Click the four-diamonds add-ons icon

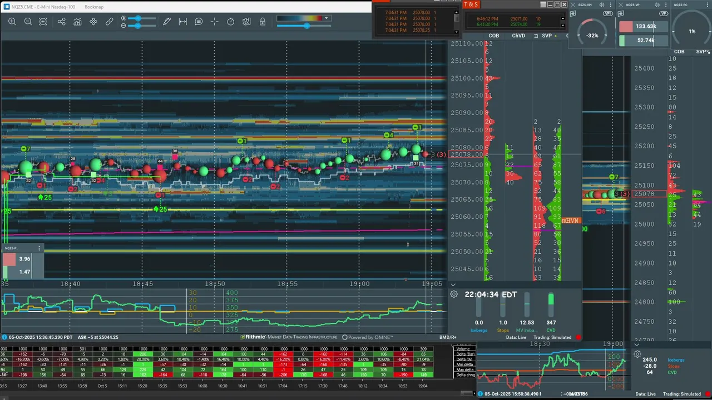click(x=93, y=22)
